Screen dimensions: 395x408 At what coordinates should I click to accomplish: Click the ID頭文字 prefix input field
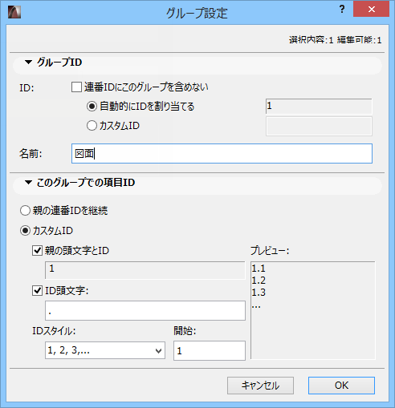point(145,310)
